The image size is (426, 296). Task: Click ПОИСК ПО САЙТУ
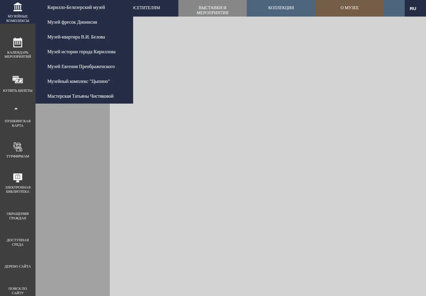pos(18,291)
